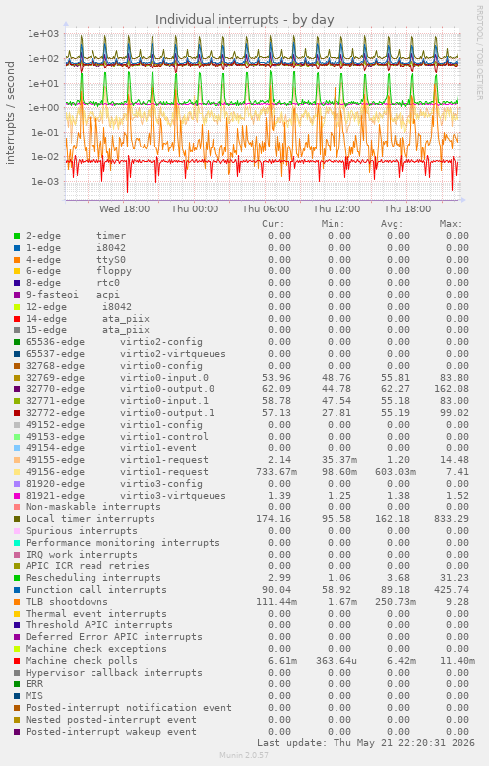Click the graph title Individual interrupts - by day

tap(244, 19)
